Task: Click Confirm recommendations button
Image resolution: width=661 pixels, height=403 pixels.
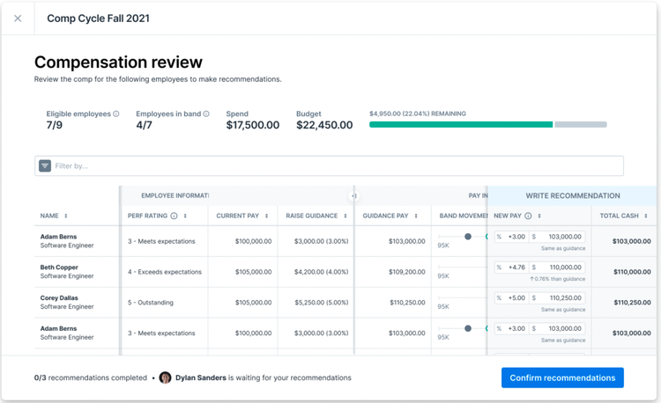Action: [562, 377]
